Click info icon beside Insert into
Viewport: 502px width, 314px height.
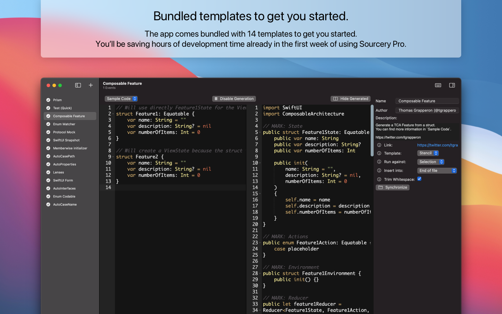pyautogui.click(x=379, y=171)
